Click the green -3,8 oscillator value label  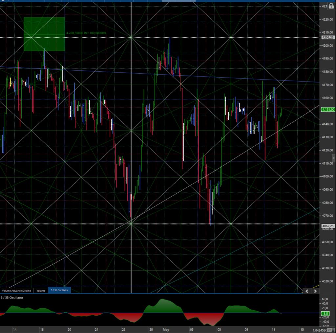(325, 314)
